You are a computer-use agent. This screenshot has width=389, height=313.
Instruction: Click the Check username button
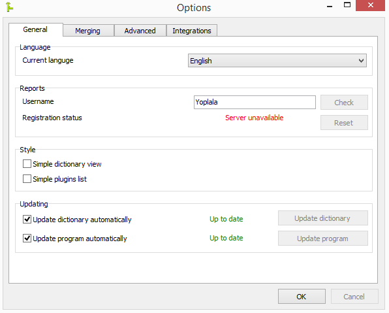[344, 102]
